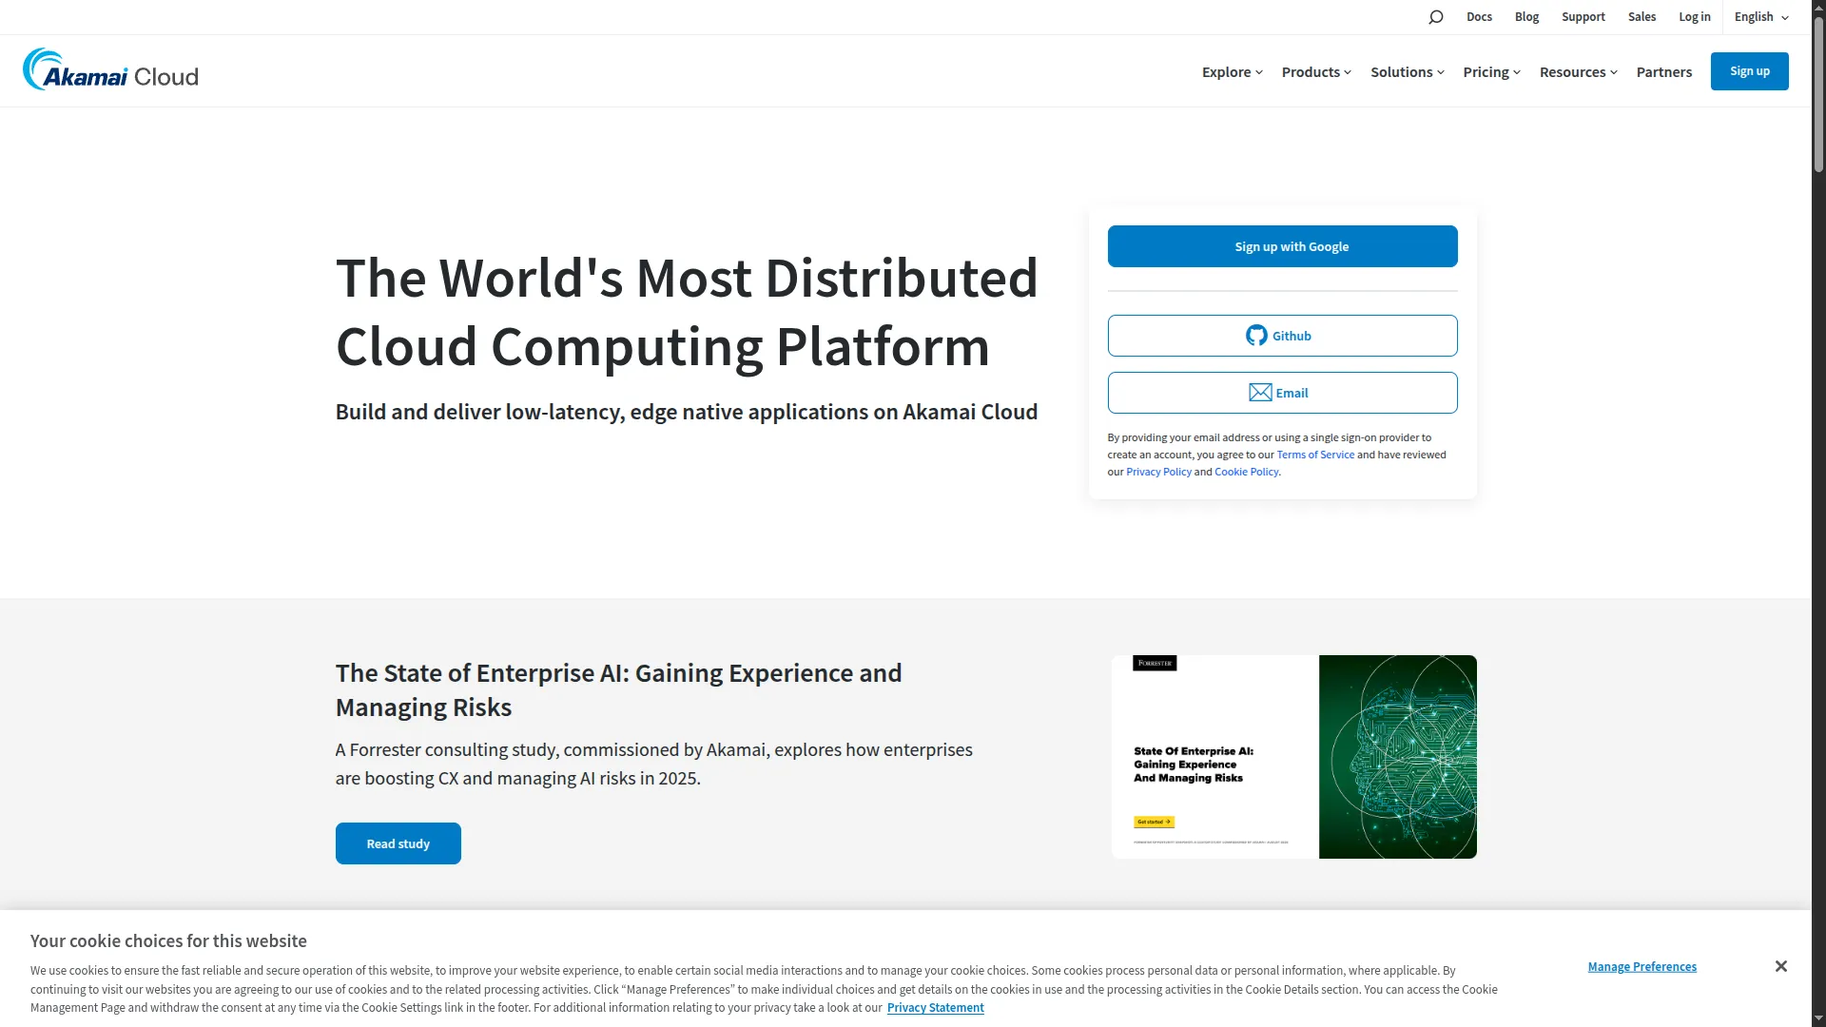This screenshot has height=1027, width=1826.
Task: Close the cookie banner with X
Action: pyautogui.click(x=1781, y=966)
